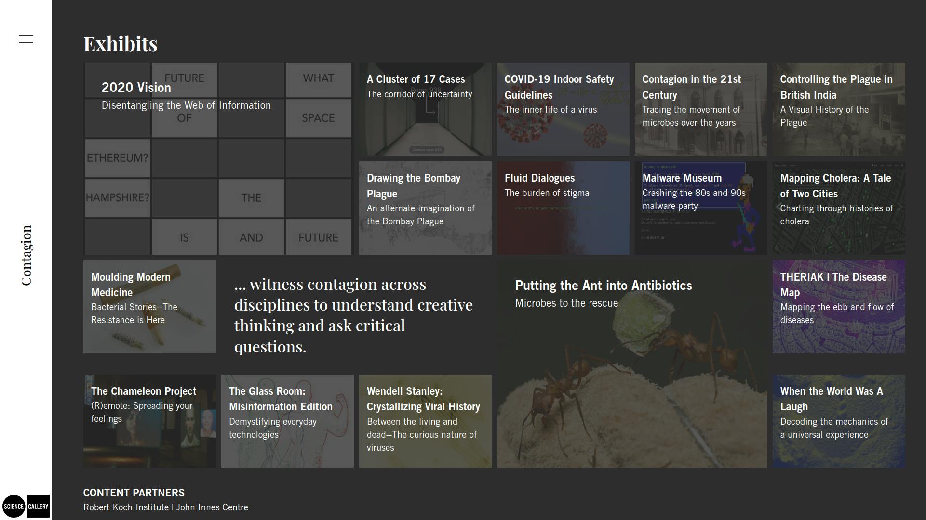This screenshot has height=520, width=926.
Task: Open the hamburger menu icon
Action: [26, 39]
